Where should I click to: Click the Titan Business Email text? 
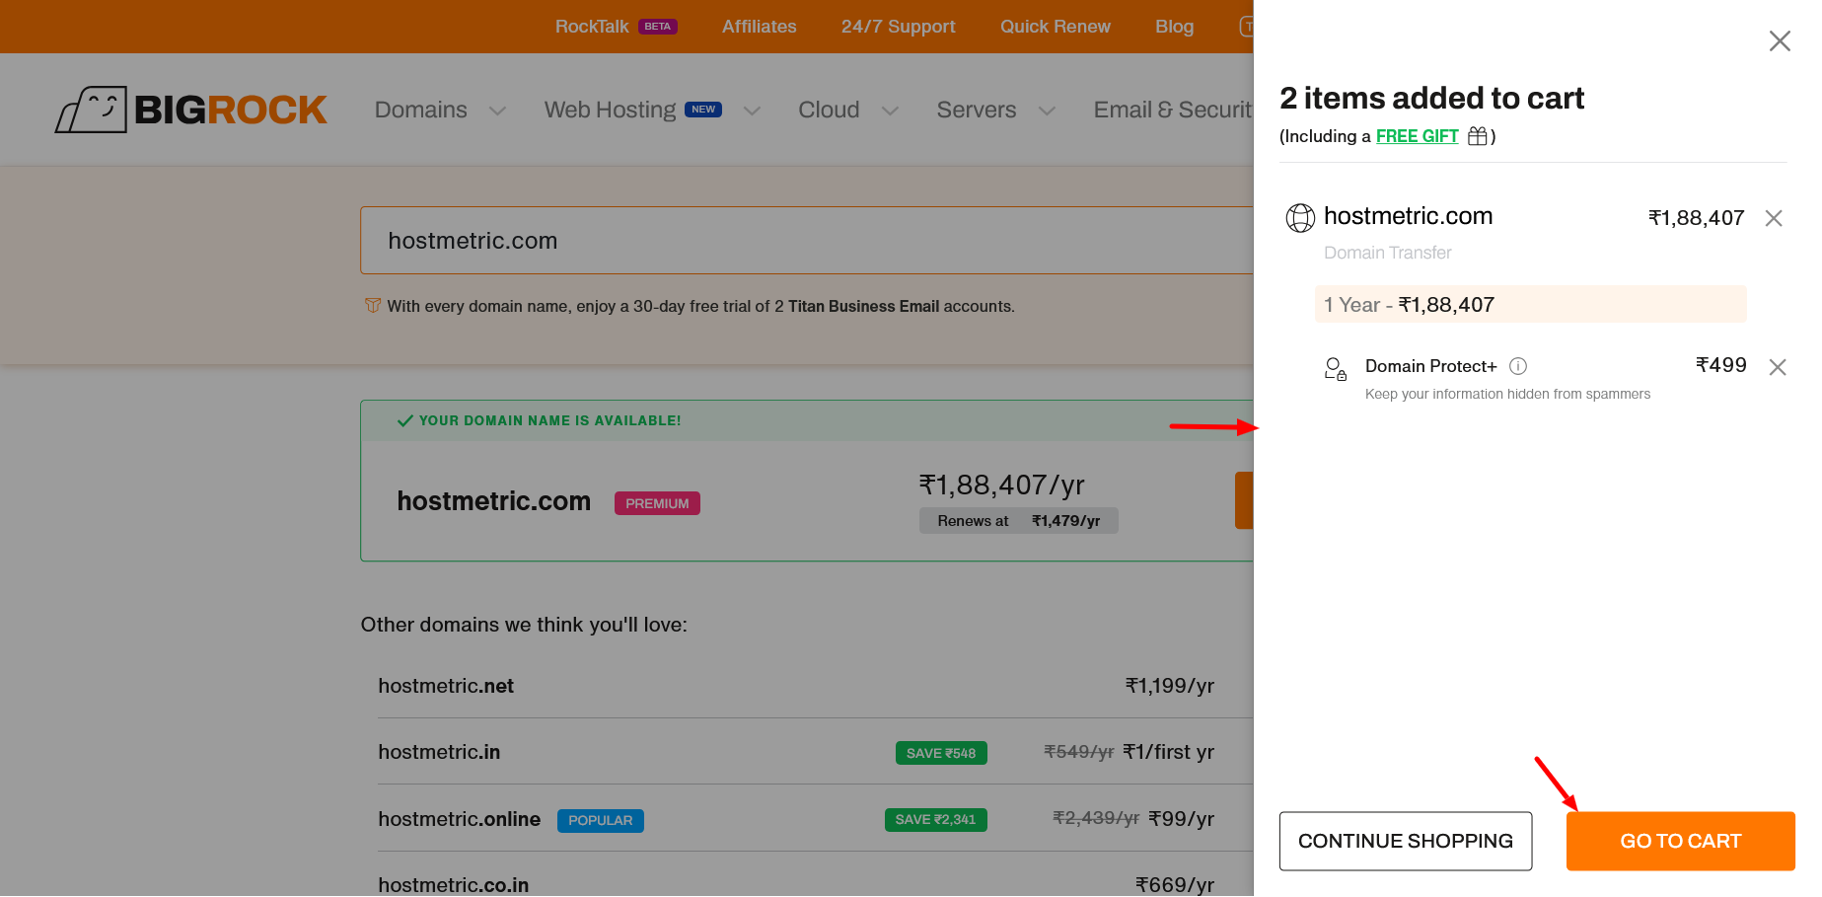[x=863, y=306]
